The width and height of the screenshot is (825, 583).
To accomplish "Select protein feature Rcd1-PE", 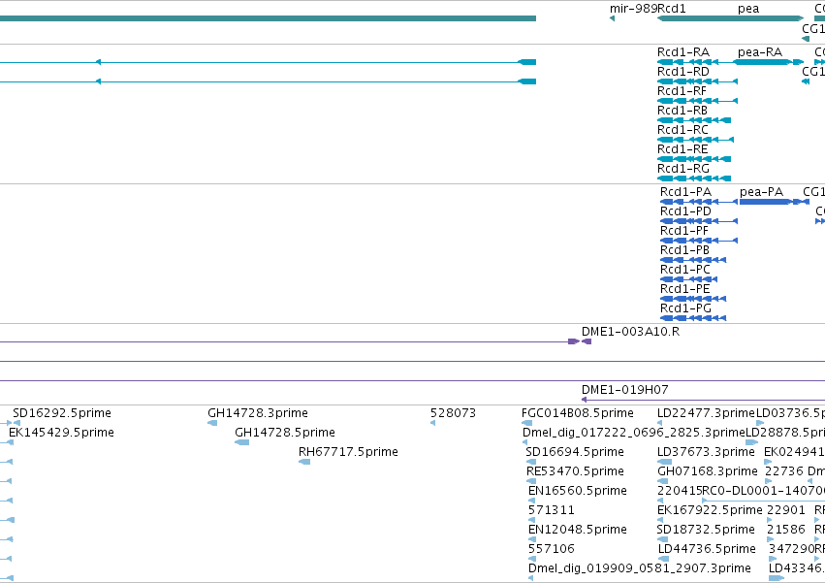I will click(693, 299).
